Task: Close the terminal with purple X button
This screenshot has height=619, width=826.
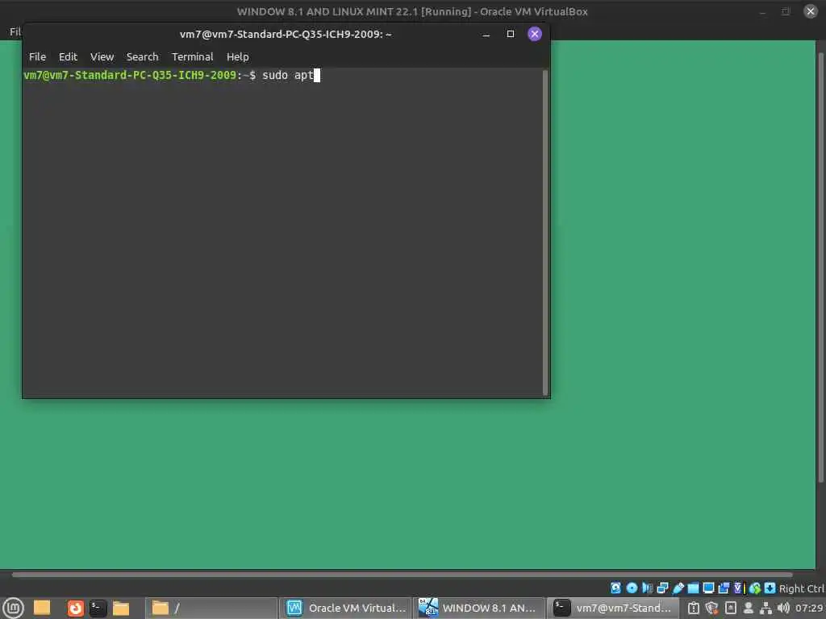Action: [535, 34]
